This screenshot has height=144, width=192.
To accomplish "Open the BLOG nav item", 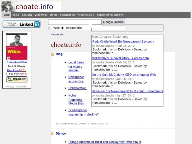I will click(16, 15).
